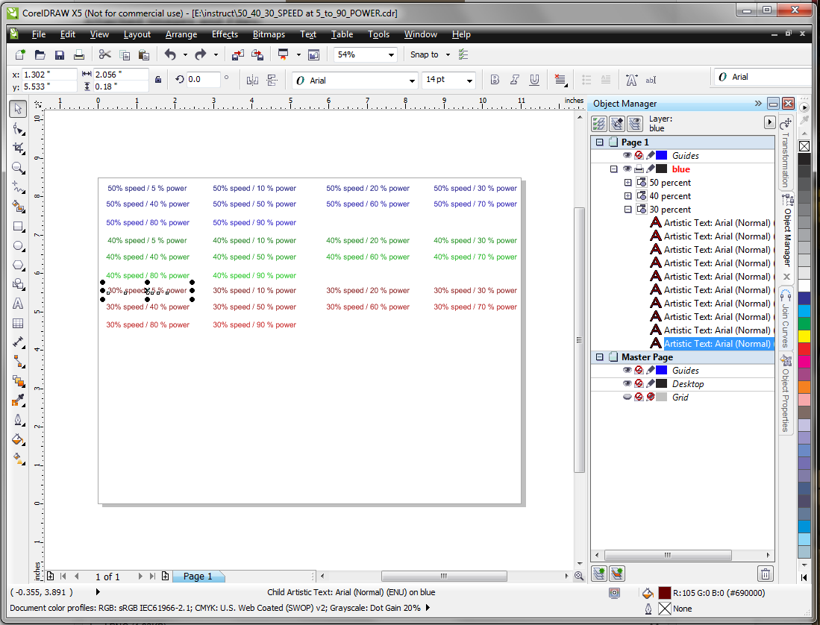Open the Arrange menu
Screen dimensions: 820x625
coord(181,34)
